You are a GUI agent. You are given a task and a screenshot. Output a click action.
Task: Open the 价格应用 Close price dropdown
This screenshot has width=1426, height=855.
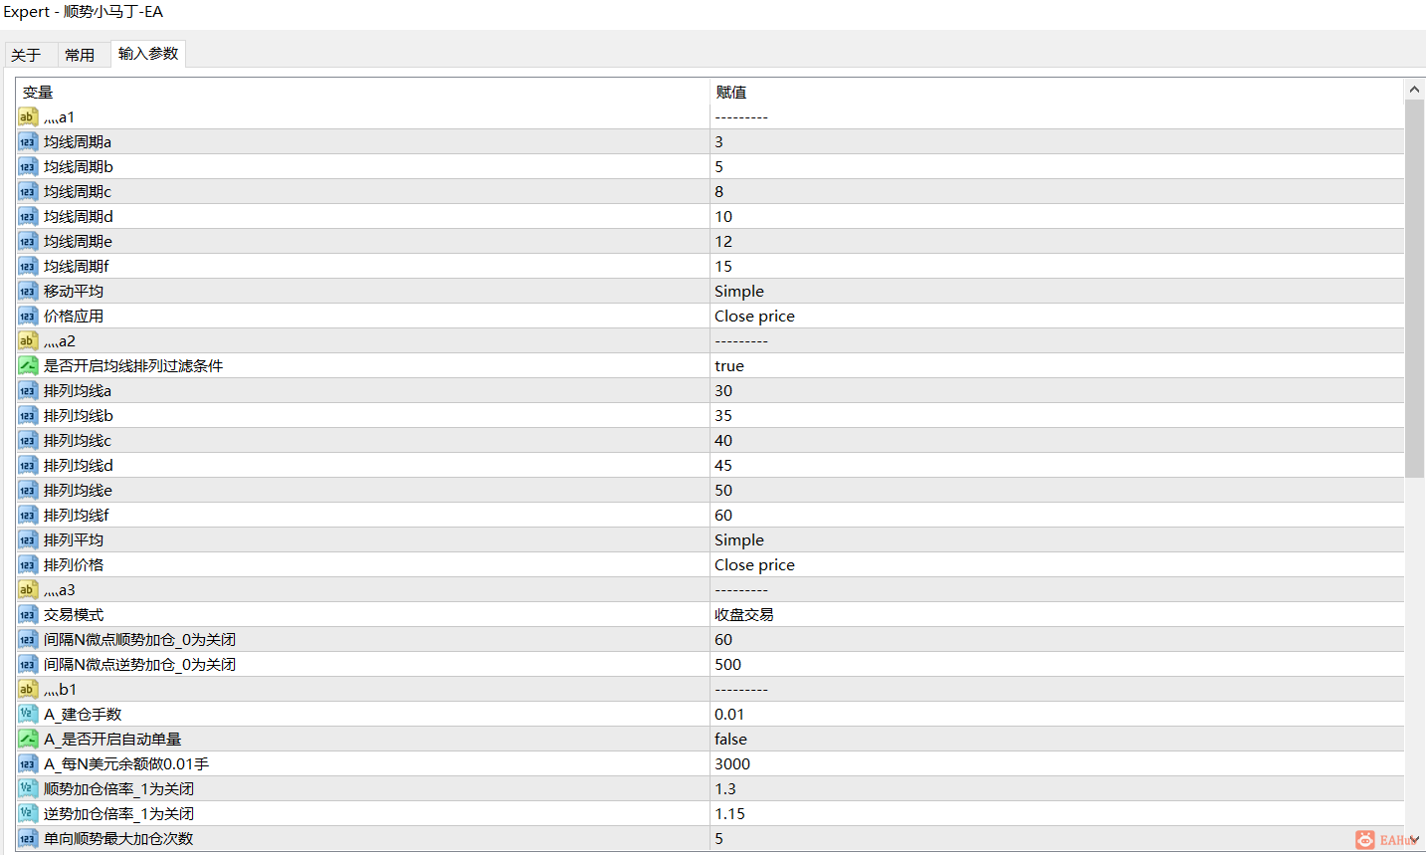[x=754, y=316]
